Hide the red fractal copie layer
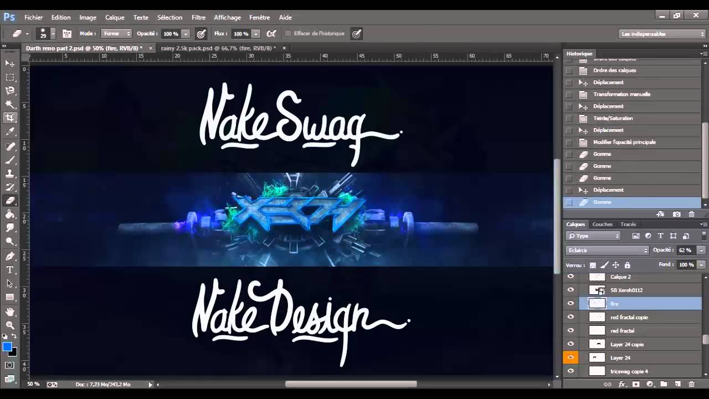The width and height of the screenshot is (709, 399). pos(571,317)
